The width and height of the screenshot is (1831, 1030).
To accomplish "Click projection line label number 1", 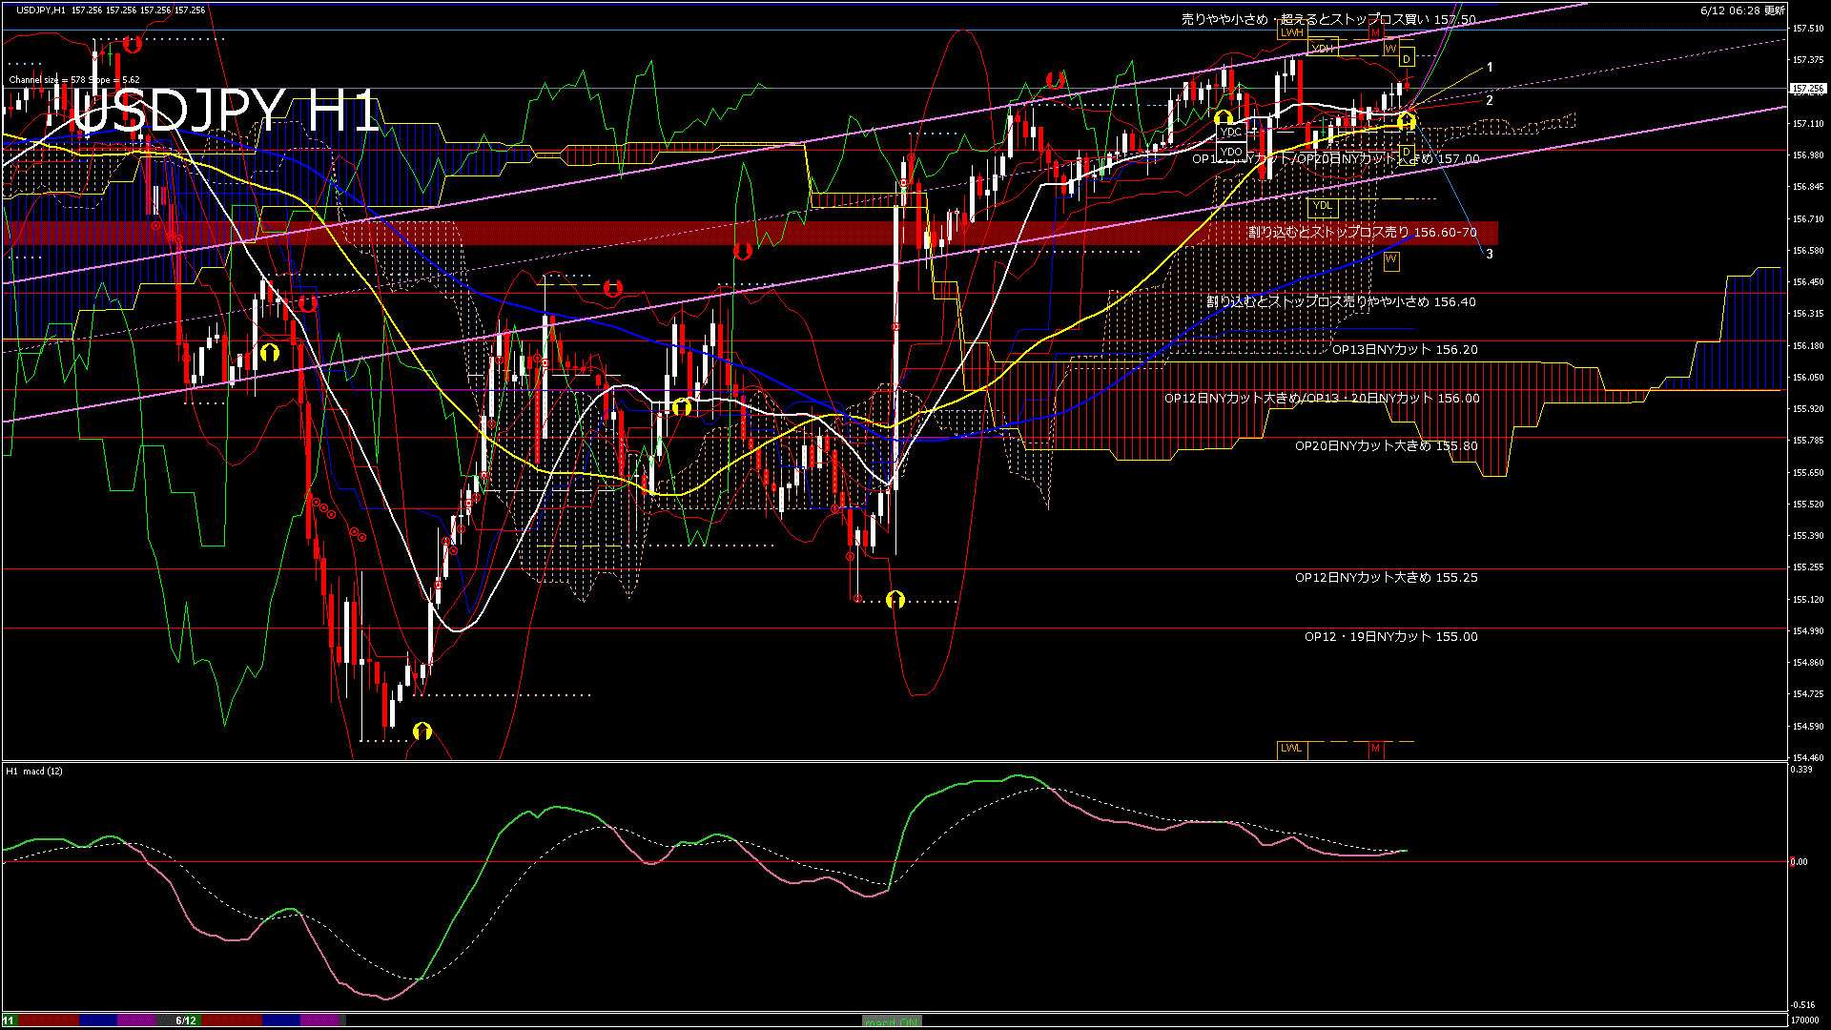I will pyautogui.click(x=1490, y=68).
